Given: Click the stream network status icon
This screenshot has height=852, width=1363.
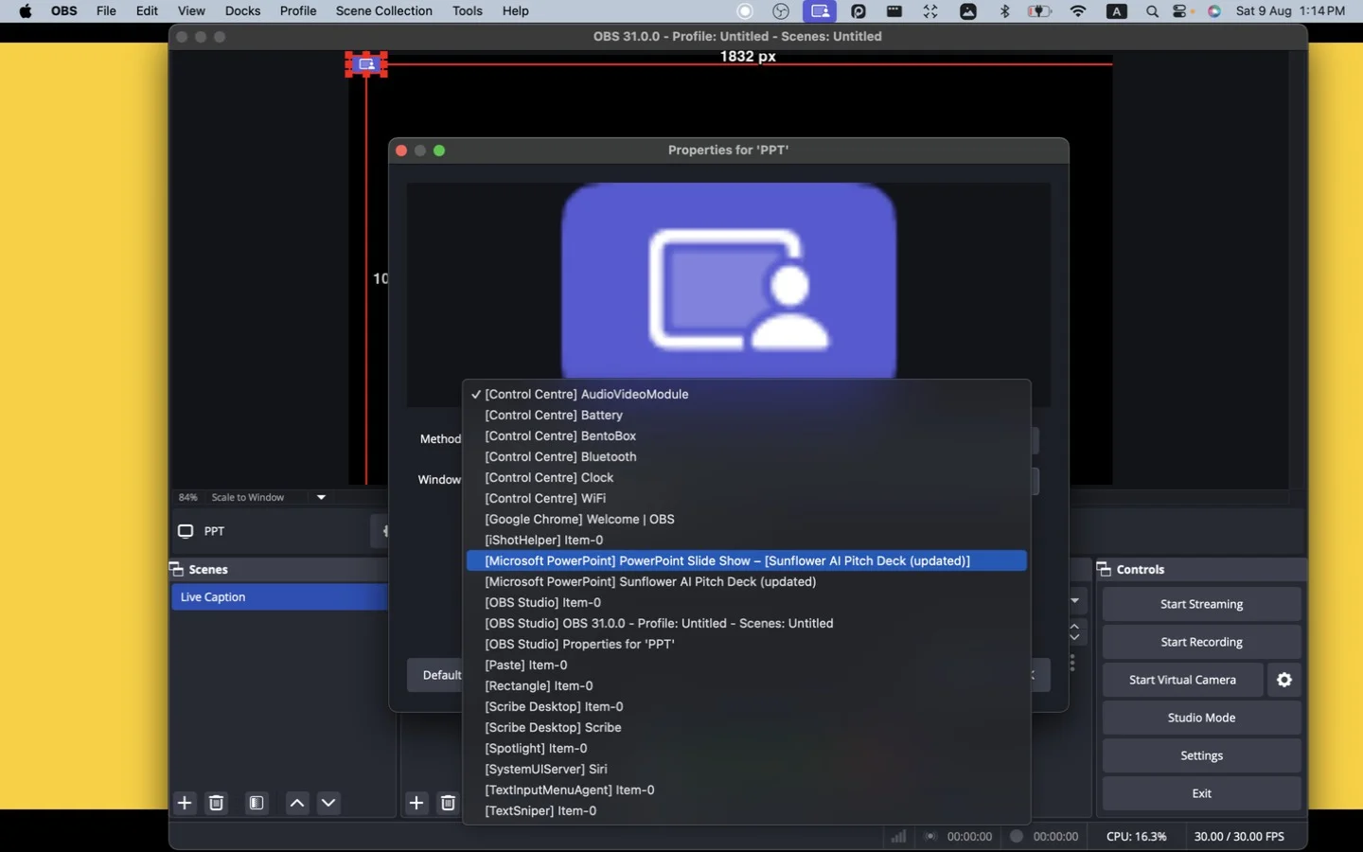Looking at the screenshot, I should (x=898, y=836).
